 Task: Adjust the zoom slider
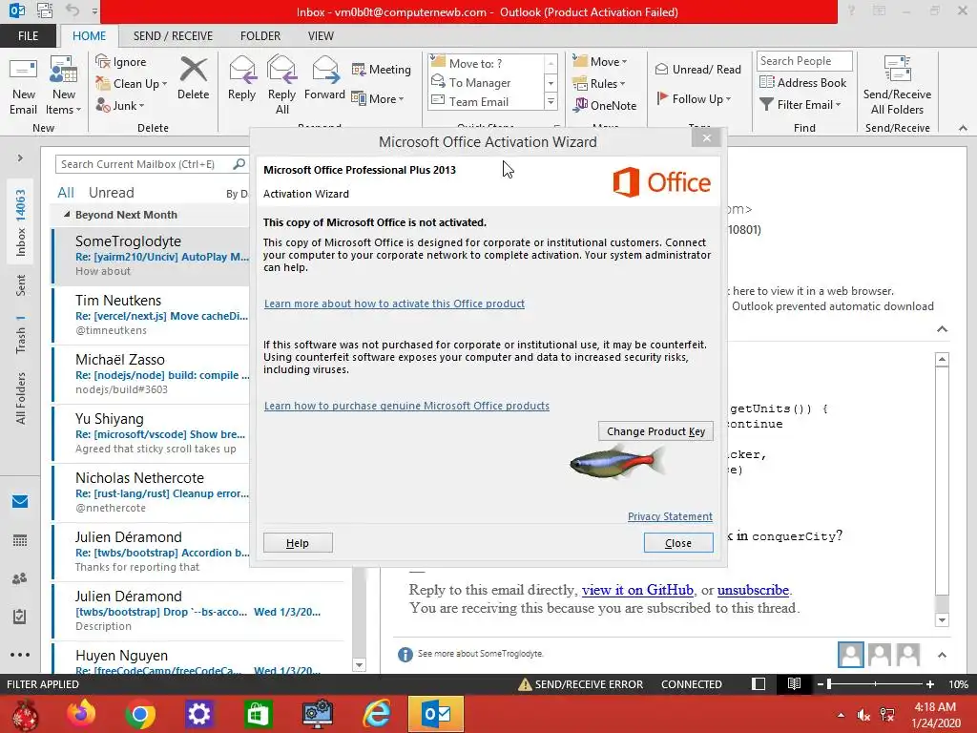point(829,684)
